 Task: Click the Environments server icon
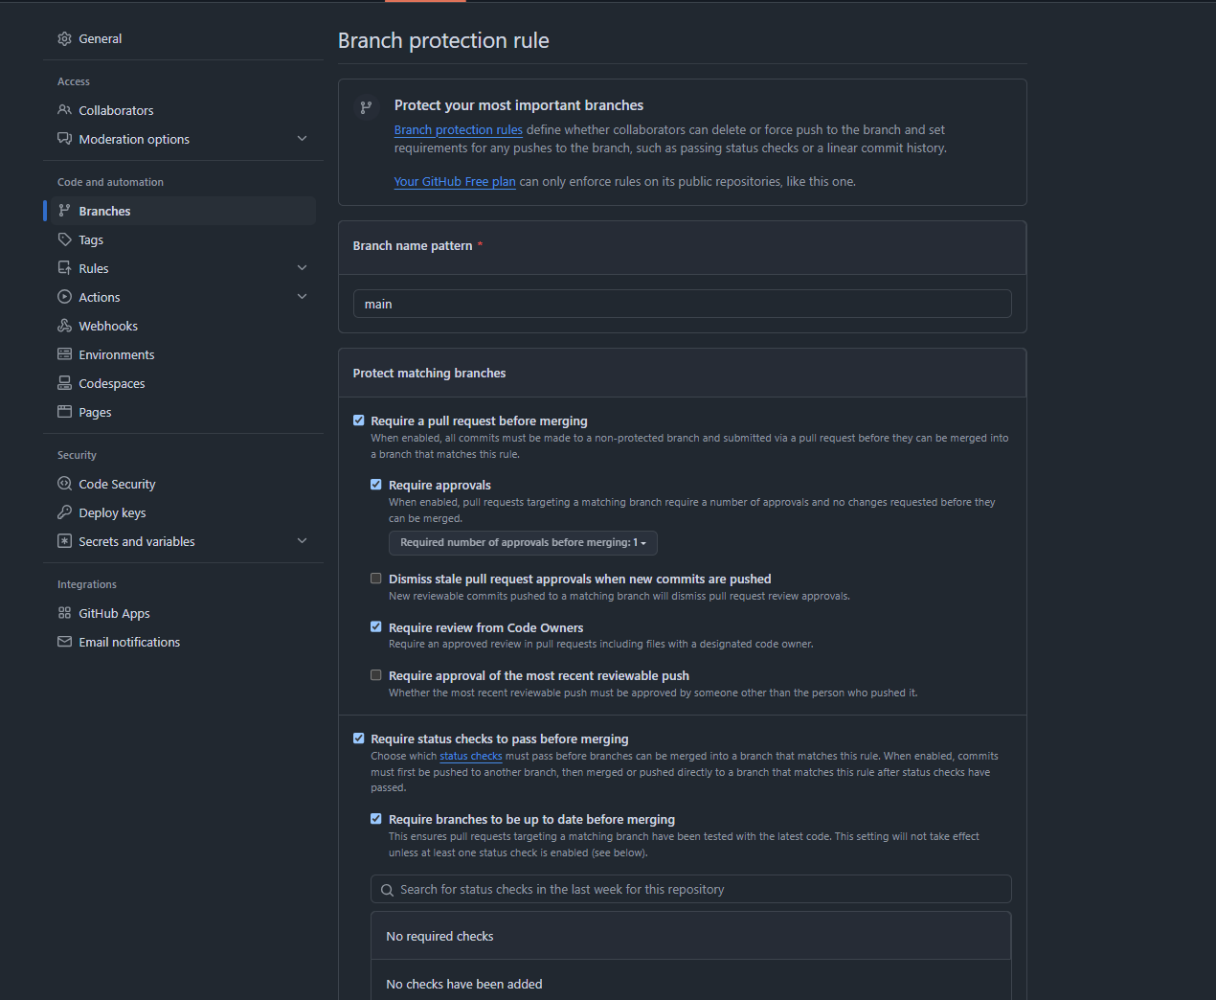pyautogui.click(x=64, y=354)
